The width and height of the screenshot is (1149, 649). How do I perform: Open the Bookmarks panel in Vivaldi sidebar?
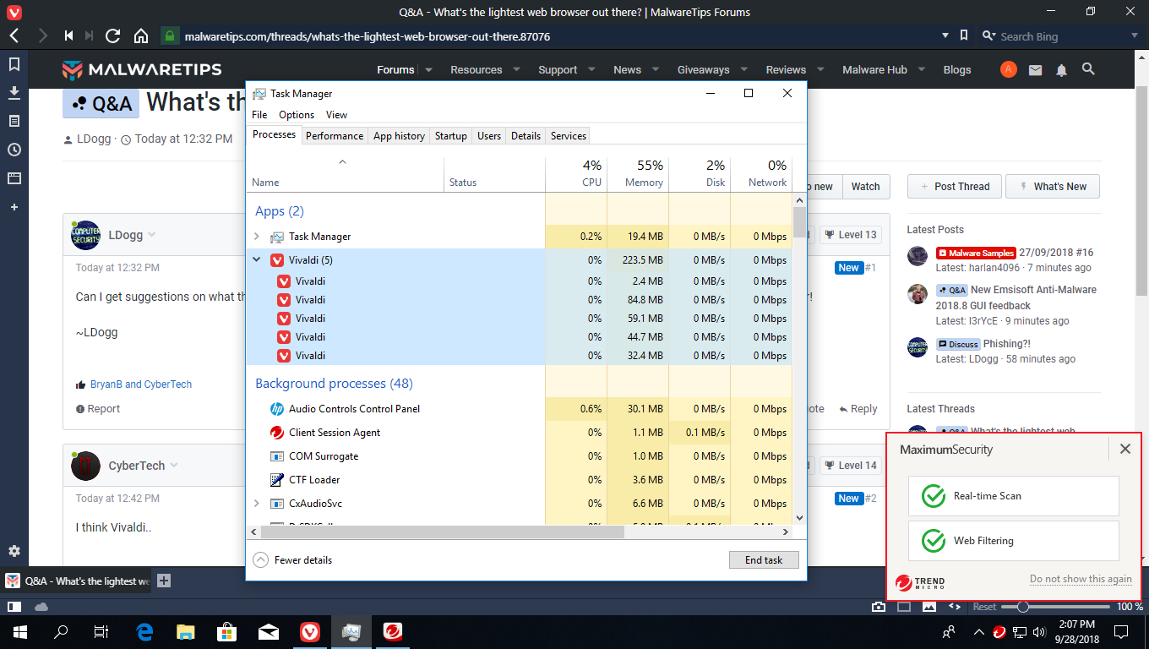14,64
